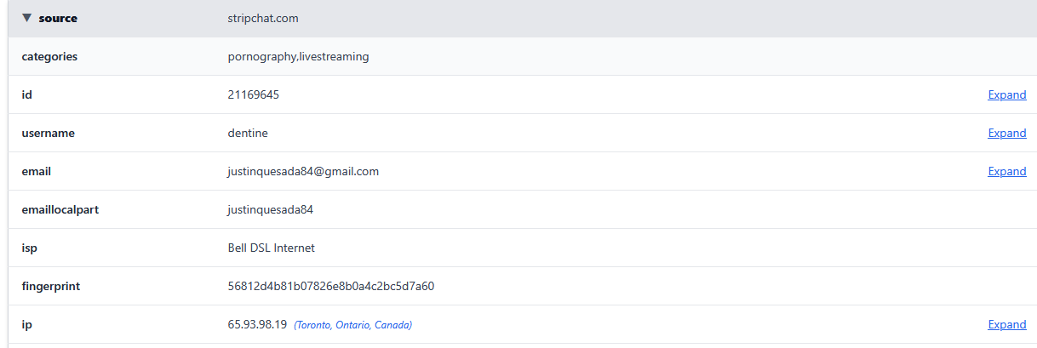Open the Toronto, Ontario, Canada location link
Screen dimensions: 1037x348
coord(352,325)
